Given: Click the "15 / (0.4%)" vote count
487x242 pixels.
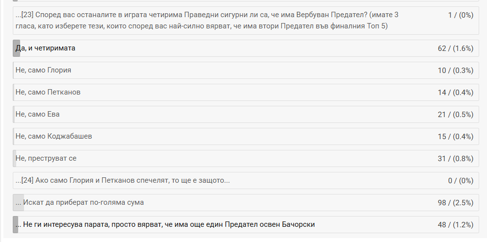Looking at the screenshot, I should 456,136.
